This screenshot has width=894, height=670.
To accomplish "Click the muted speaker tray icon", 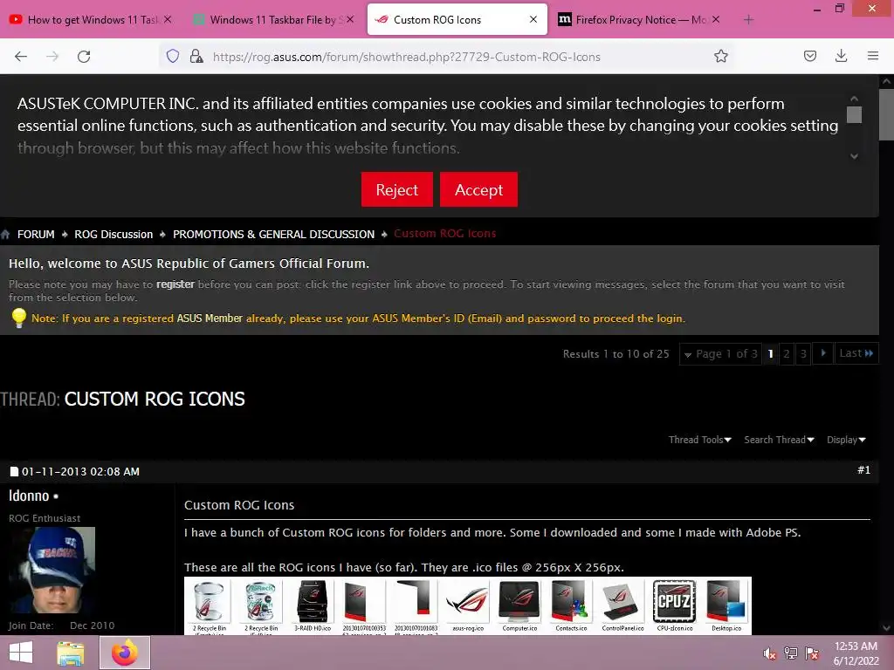I will (770, 653).
